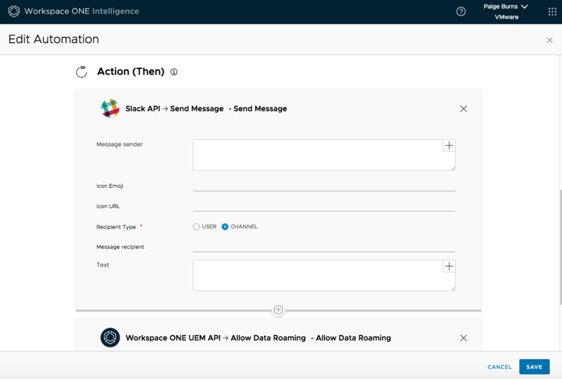Select the CHANNEL recipient type
This screenshot has height=379, width=562.
click(225, 226)
